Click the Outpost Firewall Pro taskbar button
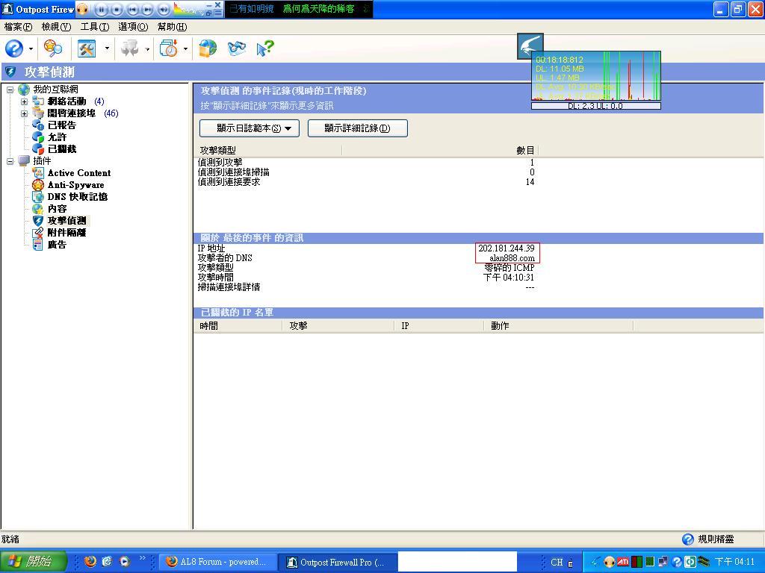 tap(338, 562)
